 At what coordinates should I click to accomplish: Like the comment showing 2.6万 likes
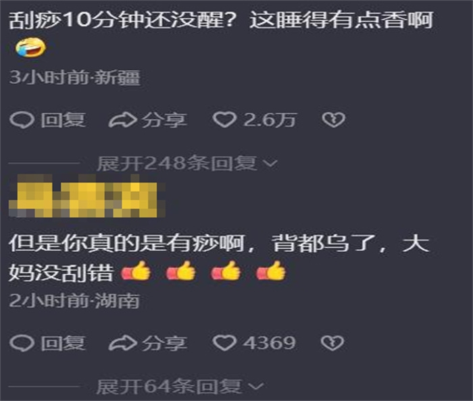(x=224, y=120)
